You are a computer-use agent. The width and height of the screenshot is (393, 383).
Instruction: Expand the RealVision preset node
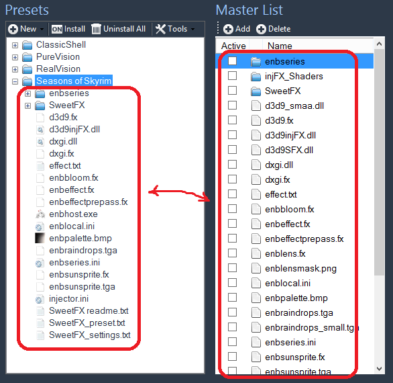[x=15, y=69]
